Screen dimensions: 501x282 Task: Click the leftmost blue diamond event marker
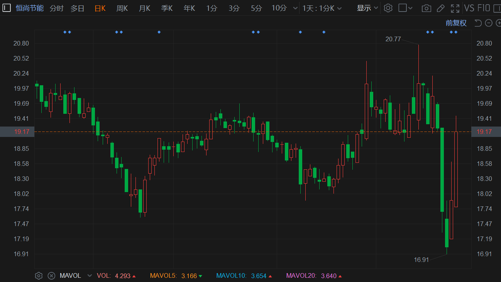(x=65, y=32)
